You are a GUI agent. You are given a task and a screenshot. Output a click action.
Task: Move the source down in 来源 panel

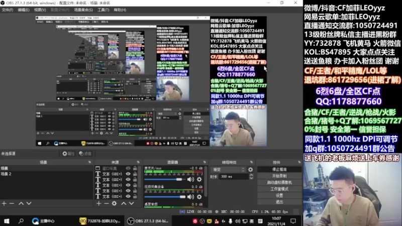point(131,203)
